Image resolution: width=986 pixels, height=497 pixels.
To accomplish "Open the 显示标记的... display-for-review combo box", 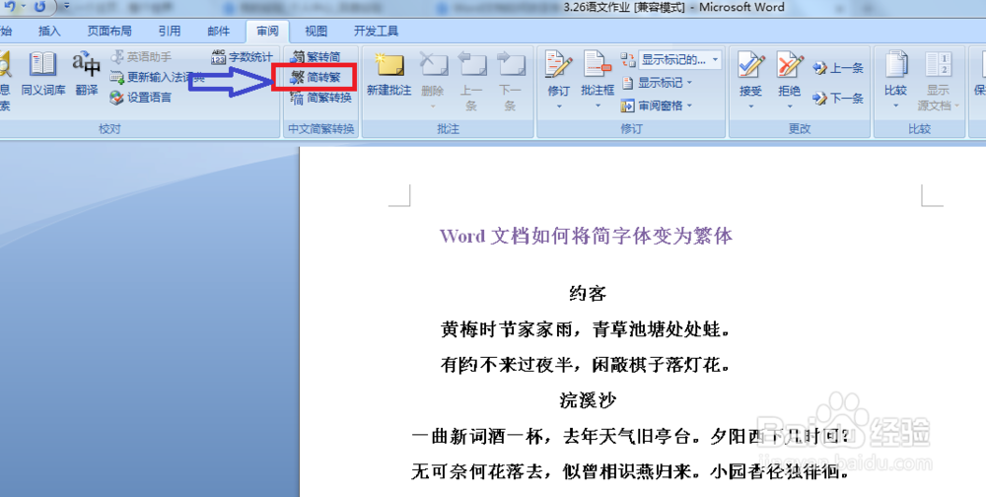I will 679,60.
